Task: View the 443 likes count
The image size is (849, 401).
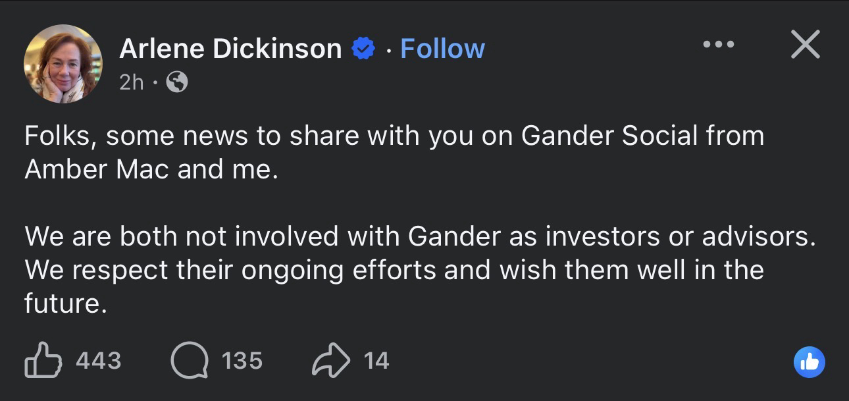Action: (x=99, y=361)
